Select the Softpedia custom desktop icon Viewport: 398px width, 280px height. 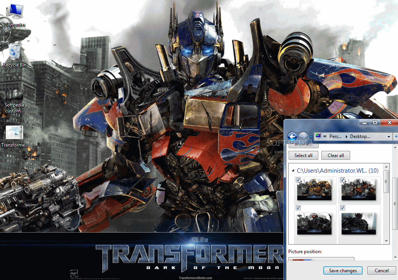click(x=14, y=101)
